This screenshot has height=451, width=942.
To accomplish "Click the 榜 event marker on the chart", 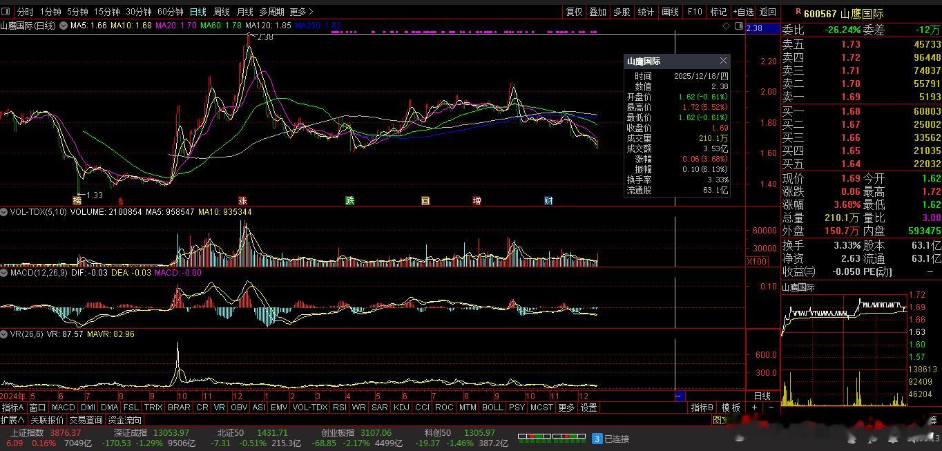I will click(77, 201).
